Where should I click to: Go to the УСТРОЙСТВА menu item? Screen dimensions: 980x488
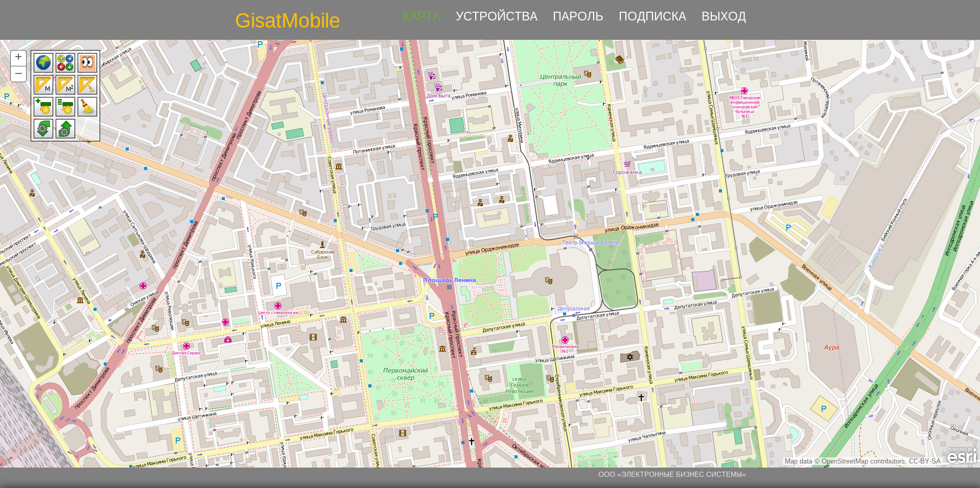496,16
